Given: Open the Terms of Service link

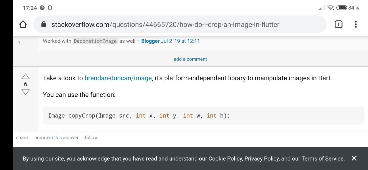Looking at the screenshot, I should tap(323, 158).
